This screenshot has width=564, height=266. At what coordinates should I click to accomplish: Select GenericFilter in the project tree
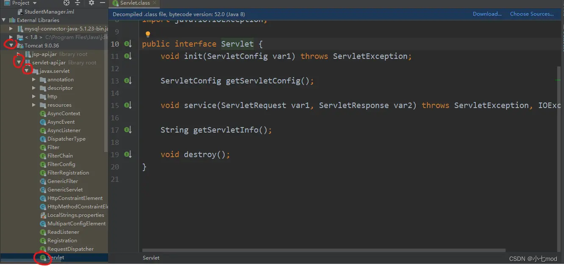[x=54, y=181]
